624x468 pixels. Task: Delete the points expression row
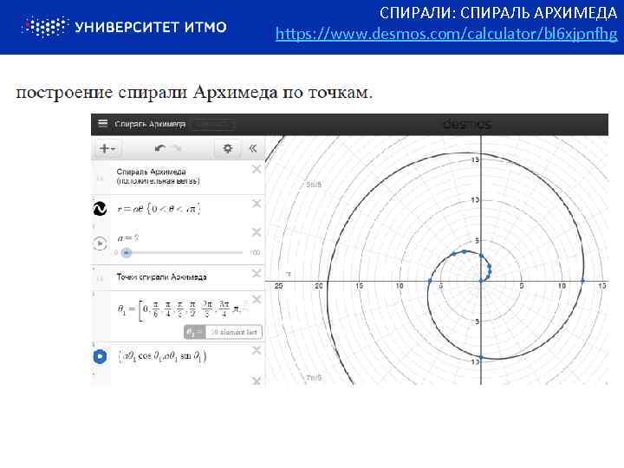pyautogui.click(x=257, y=350)
